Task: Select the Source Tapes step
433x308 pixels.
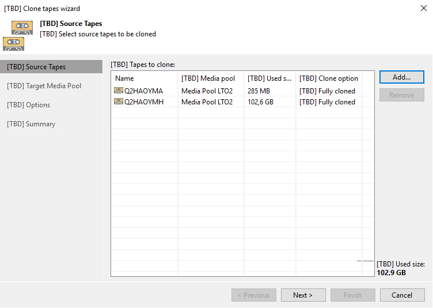Action: click(51, 67)
